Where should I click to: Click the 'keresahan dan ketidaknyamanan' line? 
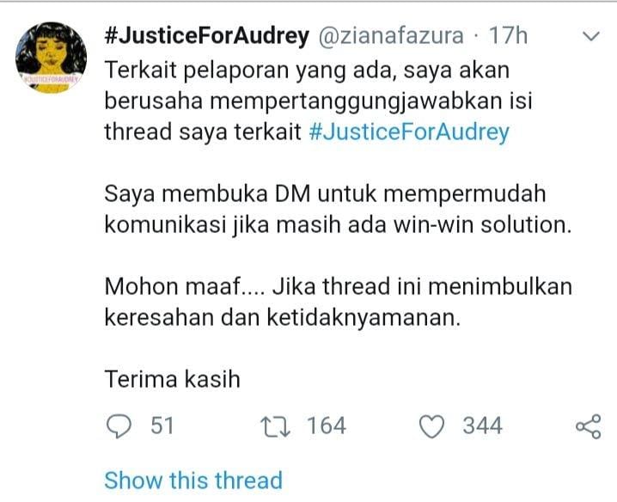[x=283, y=318]
